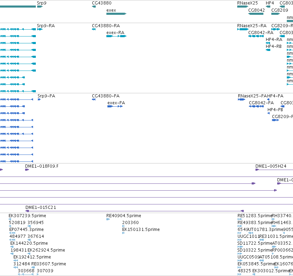
Task: Click the EK144220.5prime EST label
Action: coord(29,243)
